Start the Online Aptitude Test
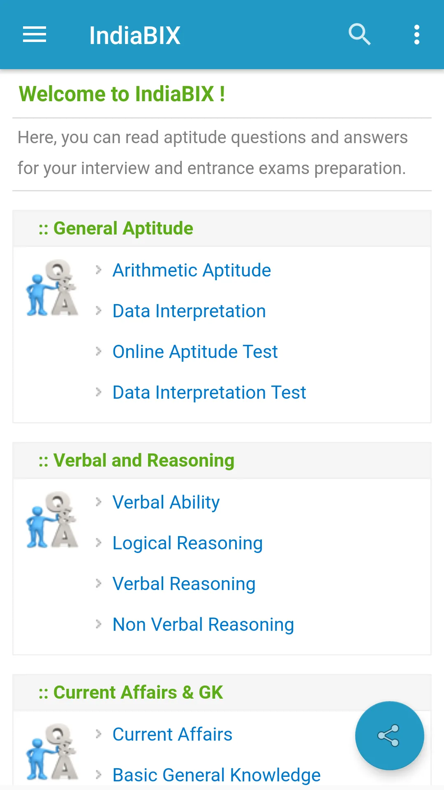This screenshot has height=790, width=444. tap(195, 352)
